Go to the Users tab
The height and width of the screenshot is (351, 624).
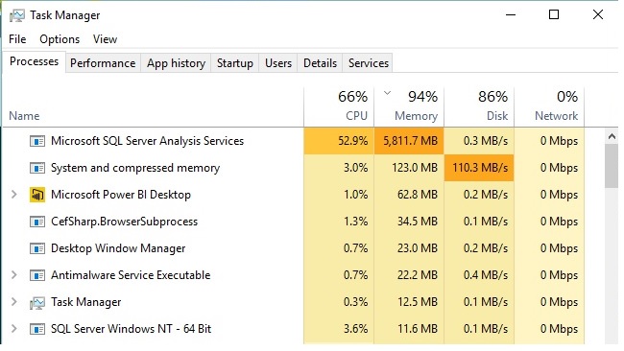(278, 63)
